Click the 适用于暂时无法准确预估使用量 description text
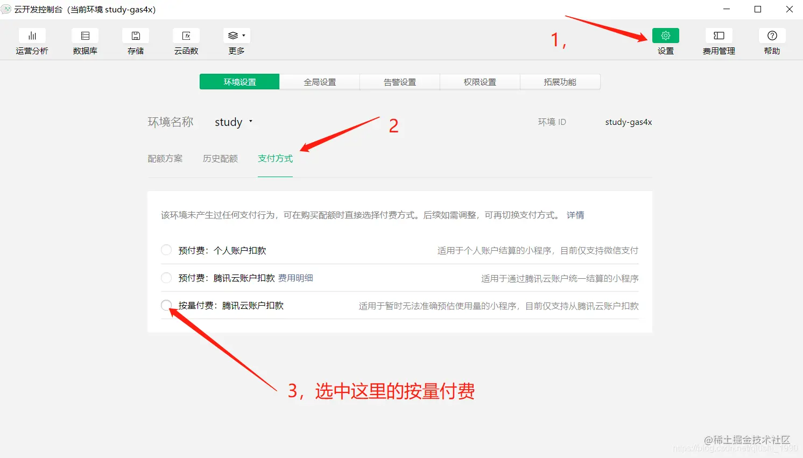The height and width of the screenshot is (458, 803). point(499,306)
